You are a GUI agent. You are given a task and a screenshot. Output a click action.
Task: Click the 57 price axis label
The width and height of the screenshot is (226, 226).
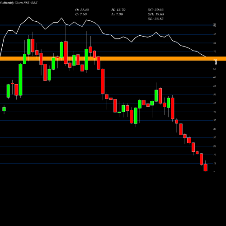215,86
